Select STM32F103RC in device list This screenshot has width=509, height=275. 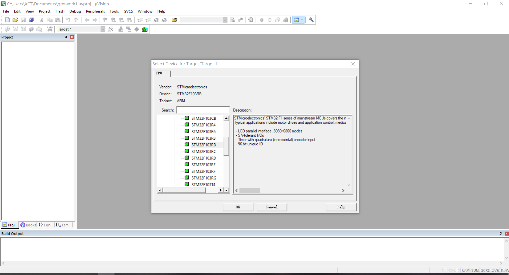point(204,152)
